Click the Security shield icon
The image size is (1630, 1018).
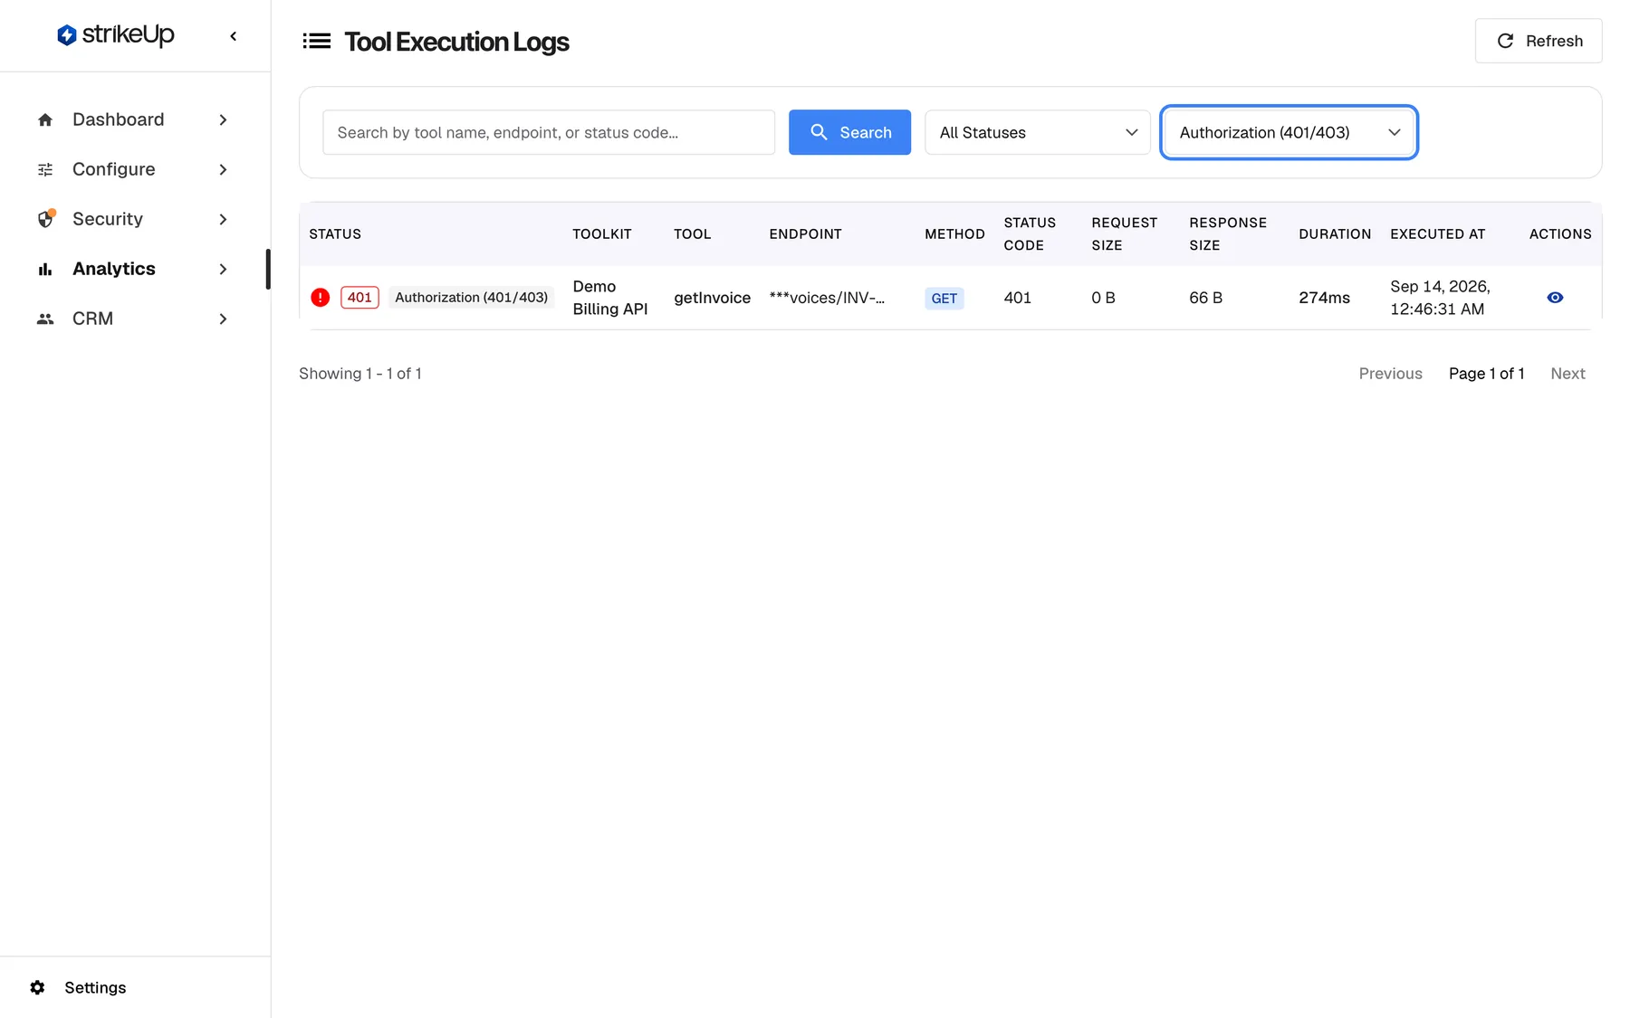[x=45, y=219]
